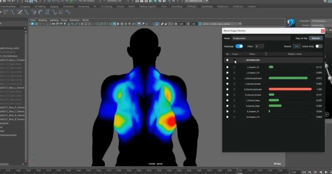Click the first icon in viewport toolbar

click(32, 24)
